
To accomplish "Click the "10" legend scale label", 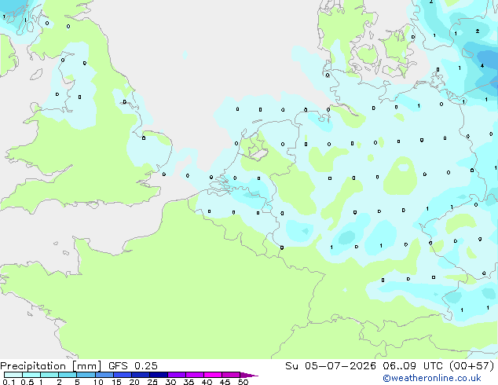I will pos(98,382).
